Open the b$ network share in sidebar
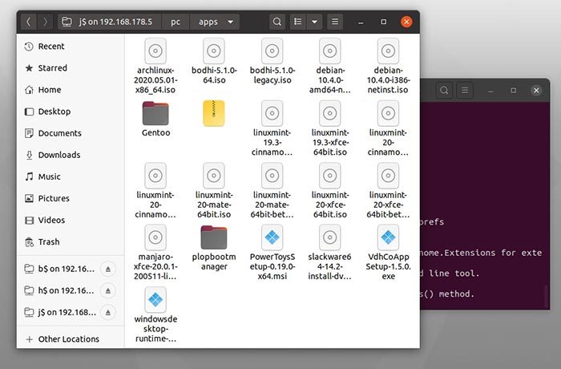561x369 pixels. (x=59, y=269)
